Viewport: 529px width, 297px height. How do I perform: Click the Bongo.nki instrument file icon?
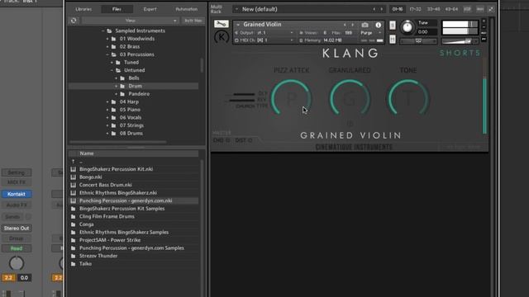[x=74, y=177]
